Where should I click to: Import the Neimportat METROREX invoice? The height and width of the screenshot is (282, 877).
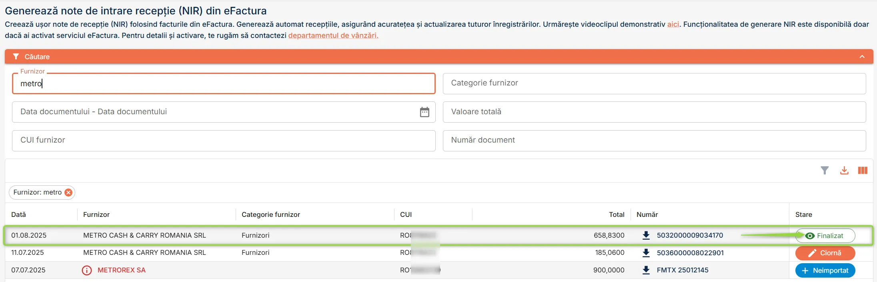pos(825,270)
